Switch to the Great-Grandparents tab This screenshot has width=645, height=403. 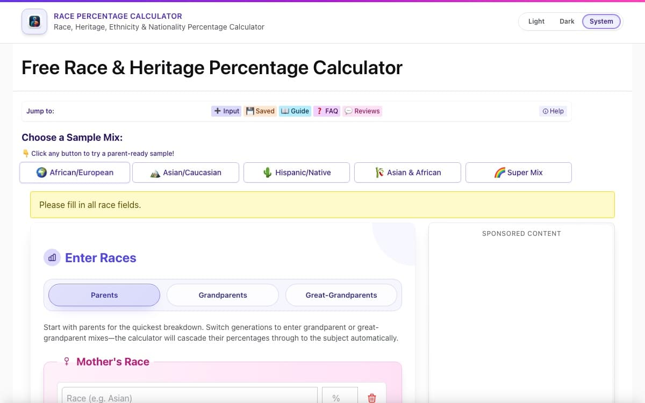click(x=341, y=295)
